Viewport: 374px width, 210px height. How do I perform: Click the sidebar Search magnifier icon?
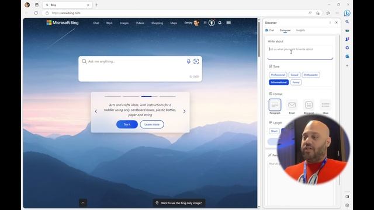click(x=347, y=22)
